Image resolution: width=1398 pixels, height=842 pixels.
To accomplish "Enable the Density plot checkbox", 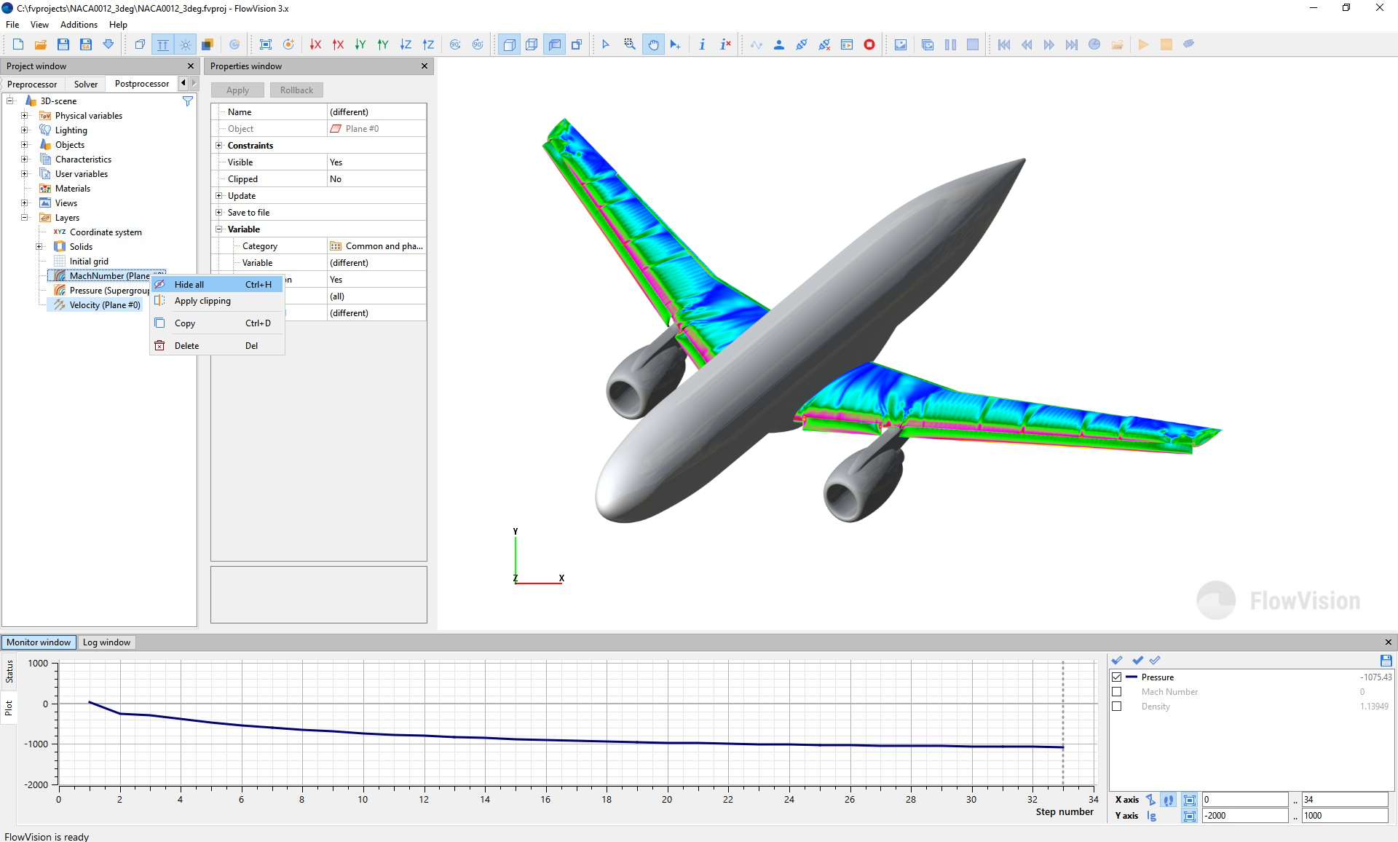I will [1117, 707].
